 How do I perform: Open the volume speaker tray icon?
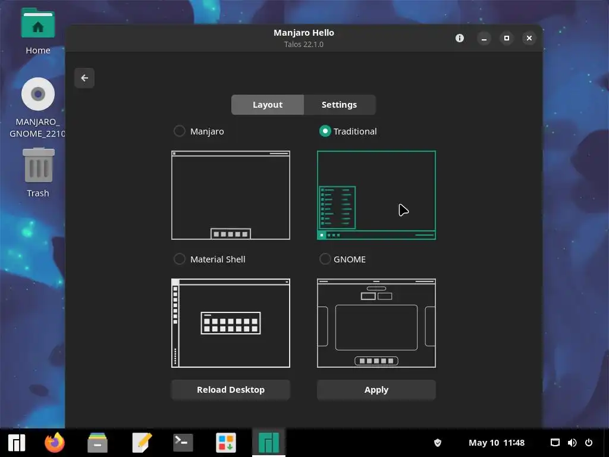pyautogui.click(x=572, y=443)
